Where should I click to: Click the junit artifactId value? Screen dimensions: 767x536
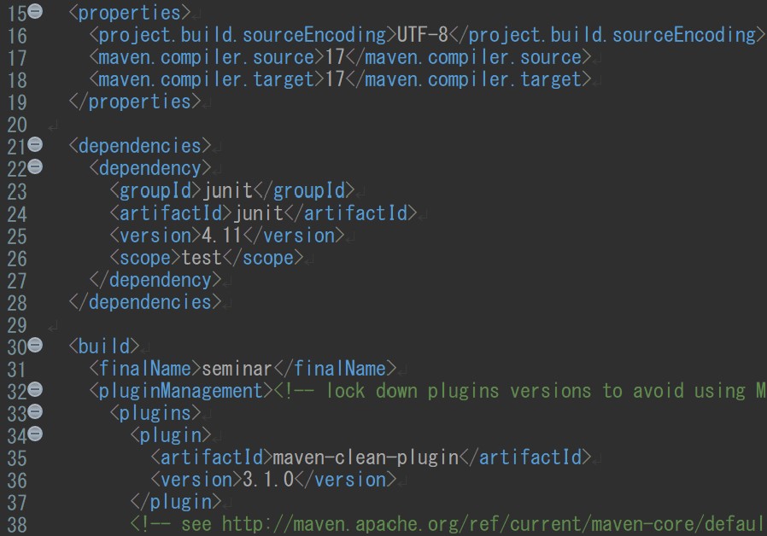(258, 213)
